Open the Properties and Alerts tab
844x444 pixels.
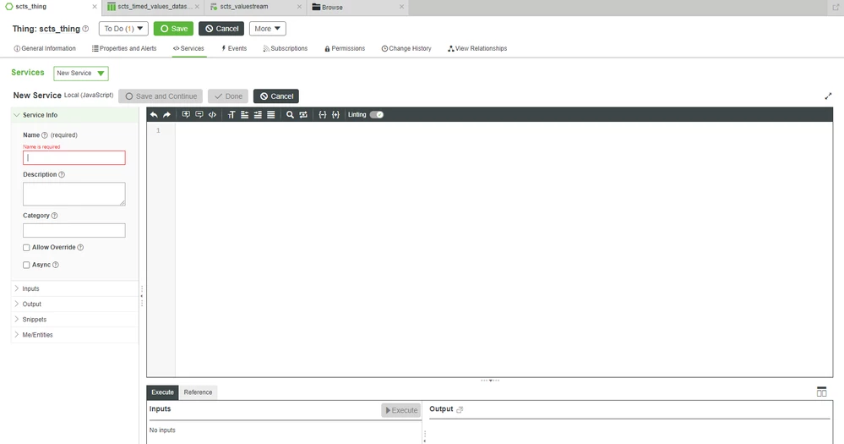pos(124,48)
